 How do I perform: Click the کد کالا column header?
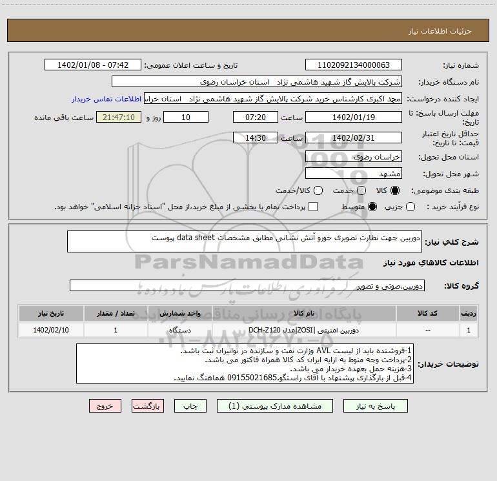(x=427, y=313)
